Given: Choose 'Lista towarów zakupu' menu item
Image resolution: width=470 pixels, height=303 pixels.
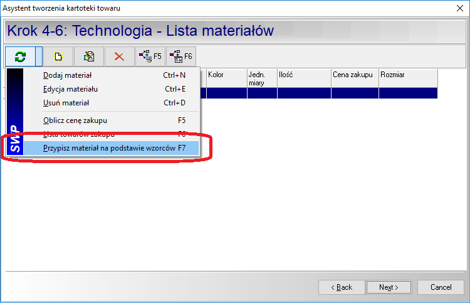Looking at the screenshot, I should point(78,134).
